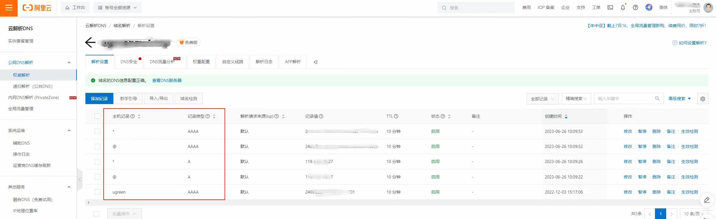Open notifications bell icon
The image size is (716, 219).
623,8
